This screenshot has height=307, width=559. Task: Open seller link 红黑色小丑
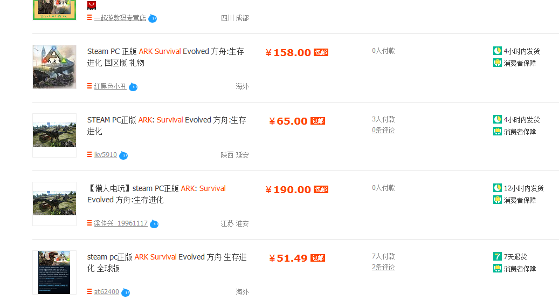tap(110, 86)
